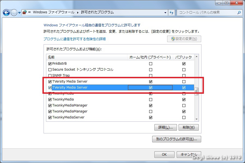Open the « chevron before Windows ファイアウォール
This screenshot has height=163, width=245.
(x=29, y=12)
